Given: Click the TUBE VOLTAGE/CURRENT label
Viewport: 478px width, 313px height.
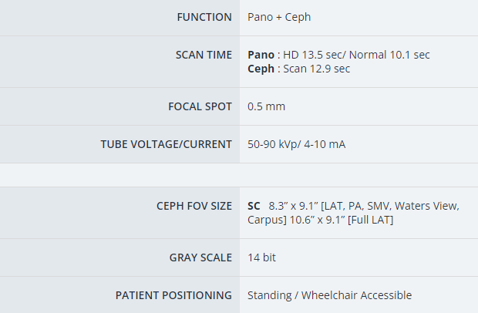Looking at the screenshot, I should click(x=166, y=144).
